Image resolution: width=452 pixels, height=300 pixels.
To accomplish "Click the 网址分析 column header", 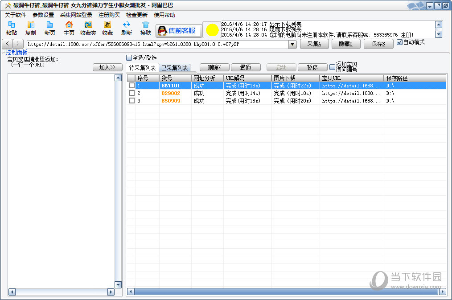I will tap(207, 78).
